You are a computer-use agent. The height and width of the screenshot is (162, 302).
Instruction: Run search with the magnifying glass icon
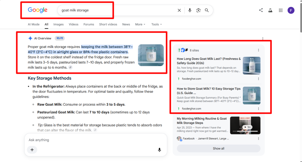click(x=207, y=10)
